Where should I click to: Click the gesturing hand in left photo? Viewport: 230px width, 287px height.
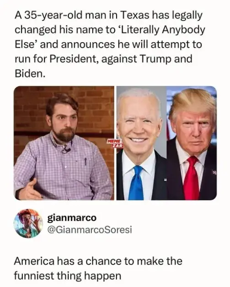click(29, 190)
